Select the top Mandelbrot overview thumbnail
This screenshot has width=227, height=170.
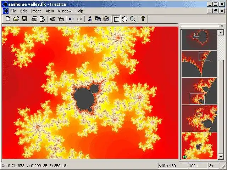click(x=199, y=40)
